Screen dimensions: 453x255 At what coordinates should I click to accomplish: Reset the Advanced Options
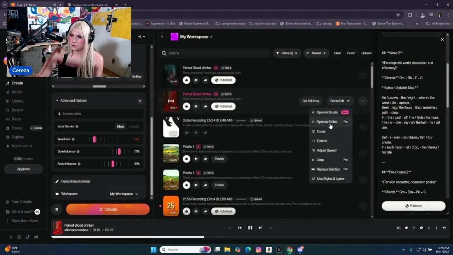click(140, 101)
